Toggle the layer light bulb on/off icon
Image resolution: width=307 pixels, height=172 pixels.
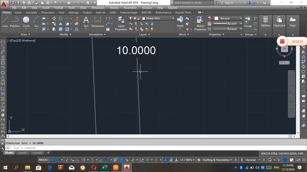click(130, 18)
